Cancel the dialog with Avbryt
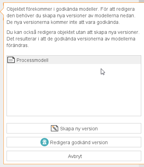Viewport: 144px width, 167px height. pos(74,156)
